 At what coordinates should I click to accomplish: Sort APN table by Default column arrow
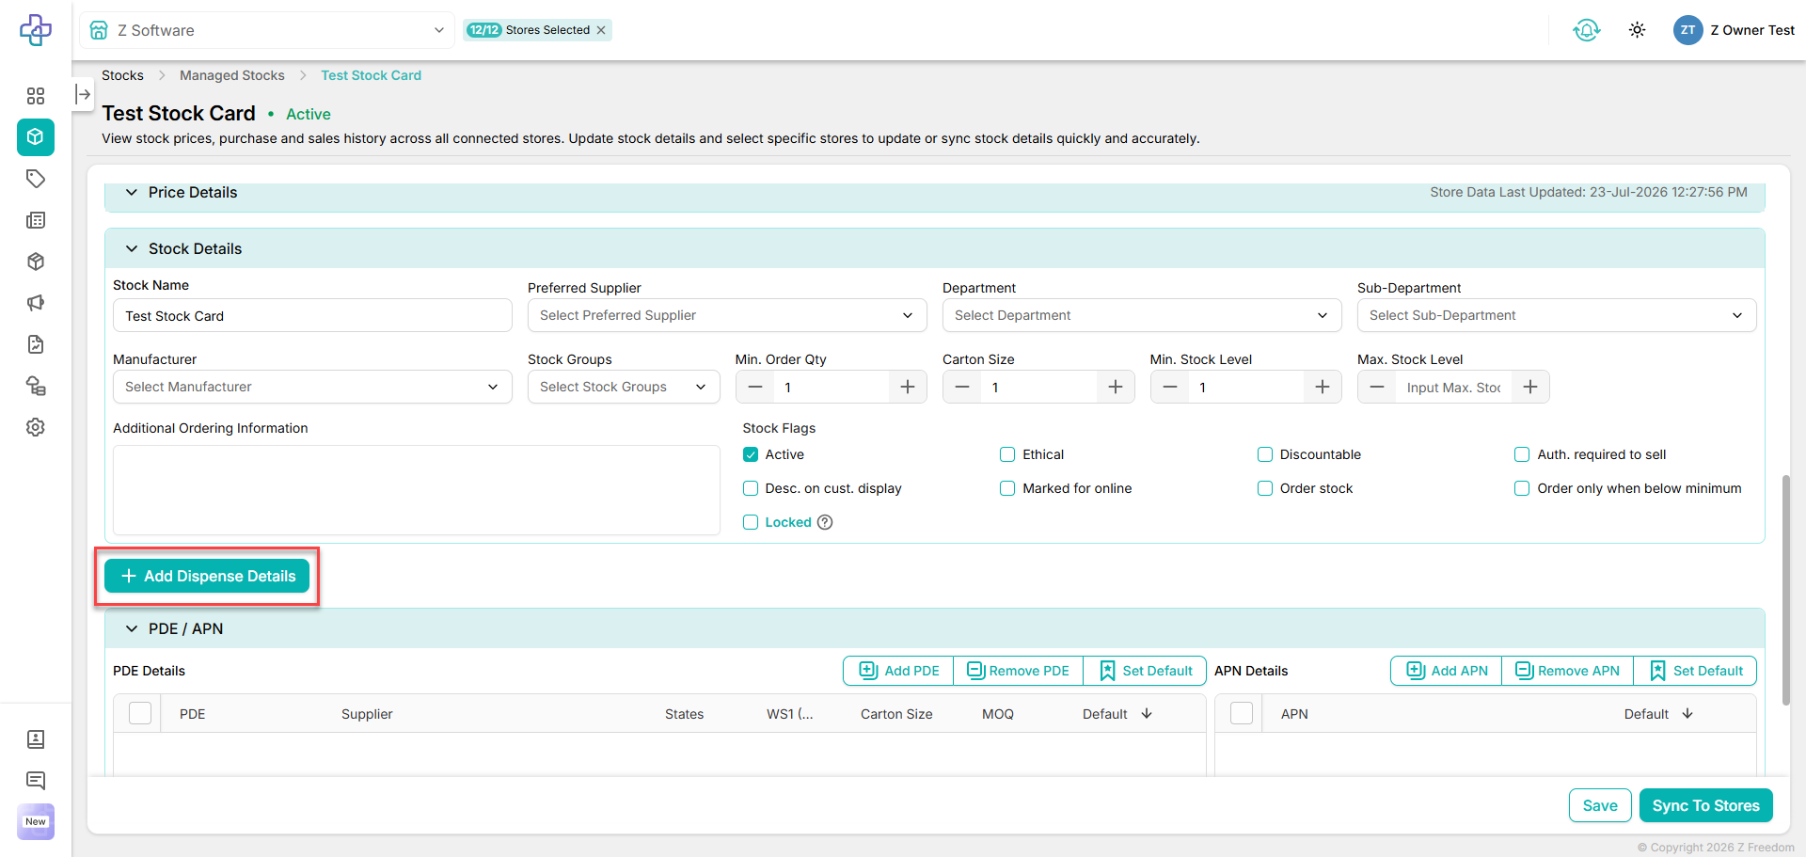1687,714
